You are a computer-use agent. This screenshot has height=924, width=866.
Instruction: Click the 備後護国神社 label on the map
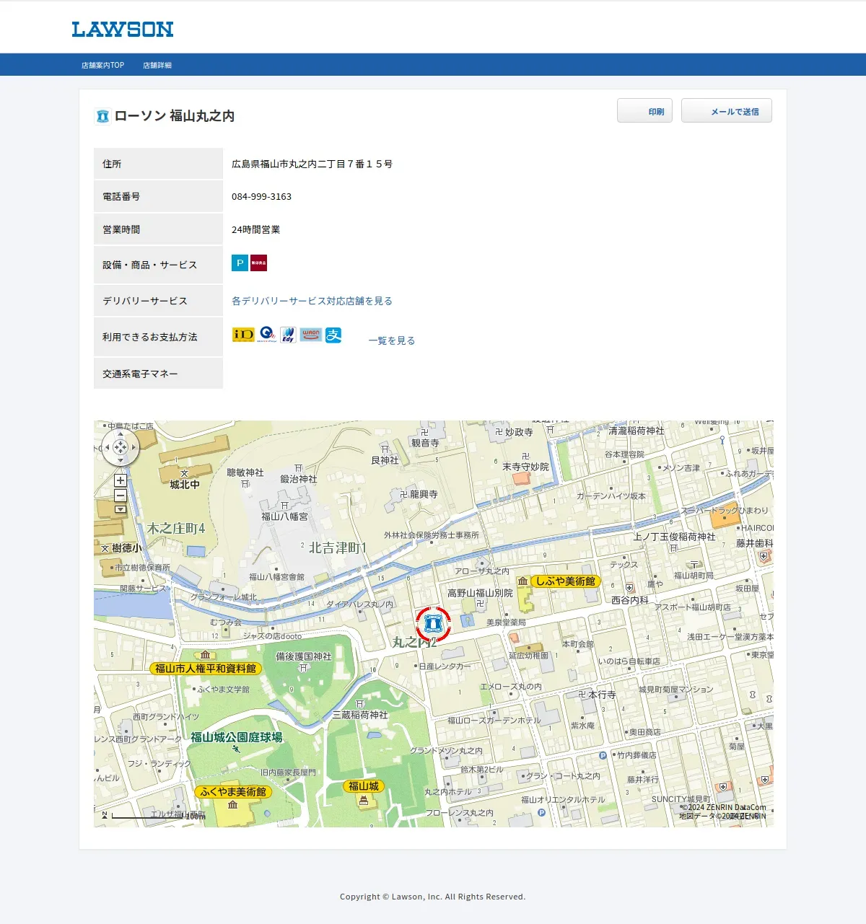[304, 656]
